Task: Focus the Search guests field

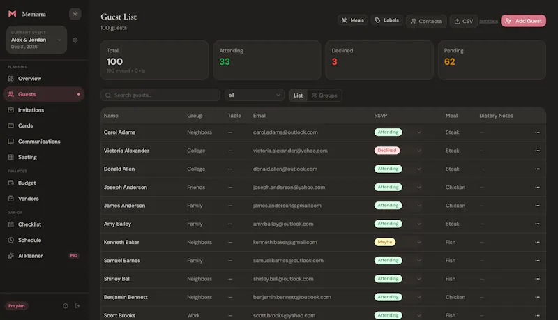Action: point(160,95)
